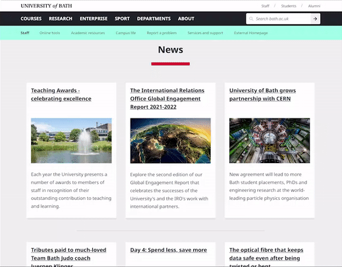Click the search magnifier icon

[x=251, y=19]
